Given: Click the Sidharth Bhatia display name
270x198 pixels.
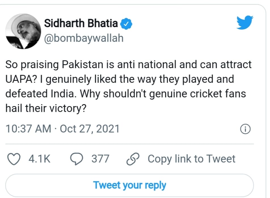Looking at the screenshot, I should (x=81, y=23).
